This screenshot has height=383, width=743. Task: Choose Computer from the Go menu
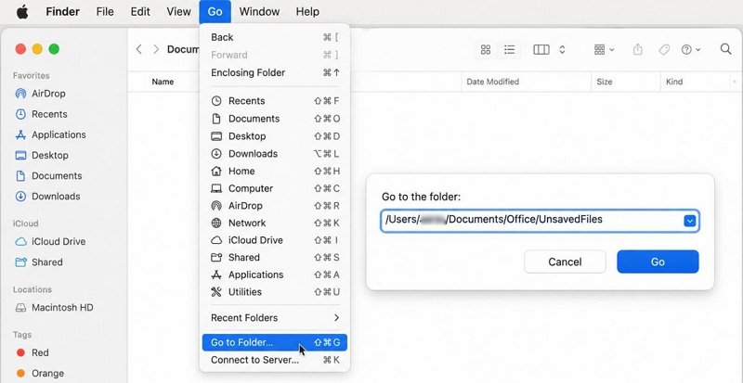[x=275, y=188]
